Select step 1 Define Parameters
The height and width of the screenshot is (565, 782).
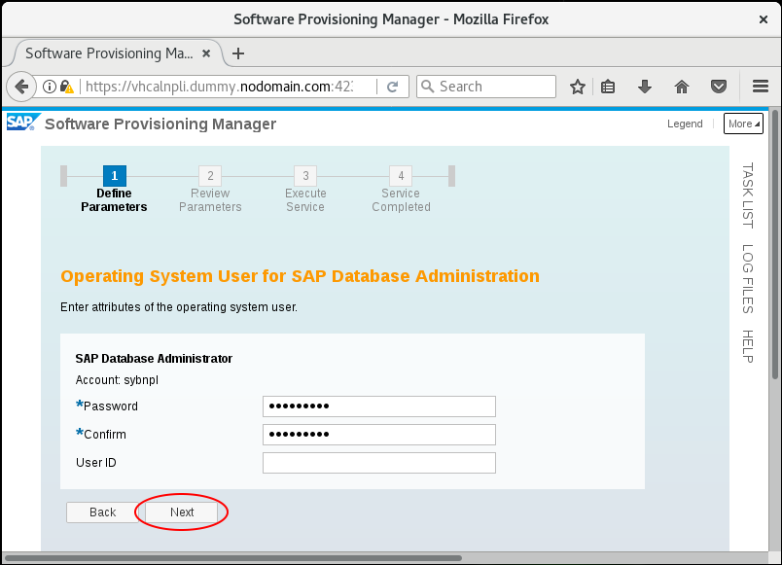pos(114,190)
